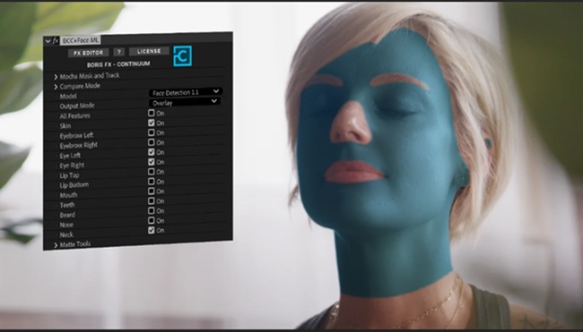Open the Face Detection 1.1 model dropdown

[185, 92]
